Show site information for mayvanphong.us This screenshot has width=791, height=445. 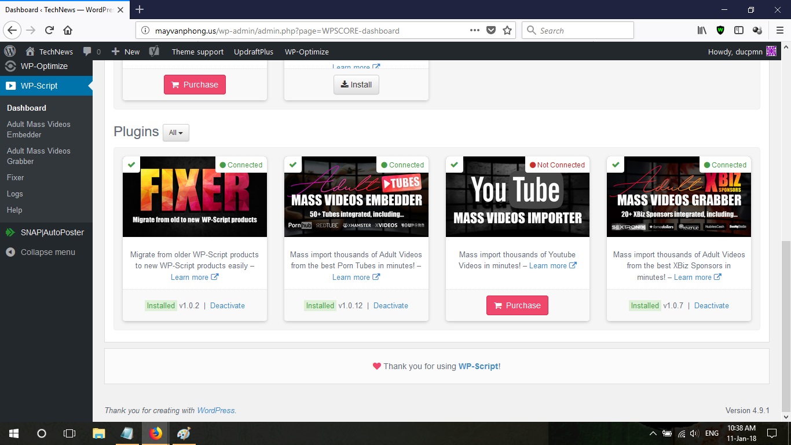145,31
